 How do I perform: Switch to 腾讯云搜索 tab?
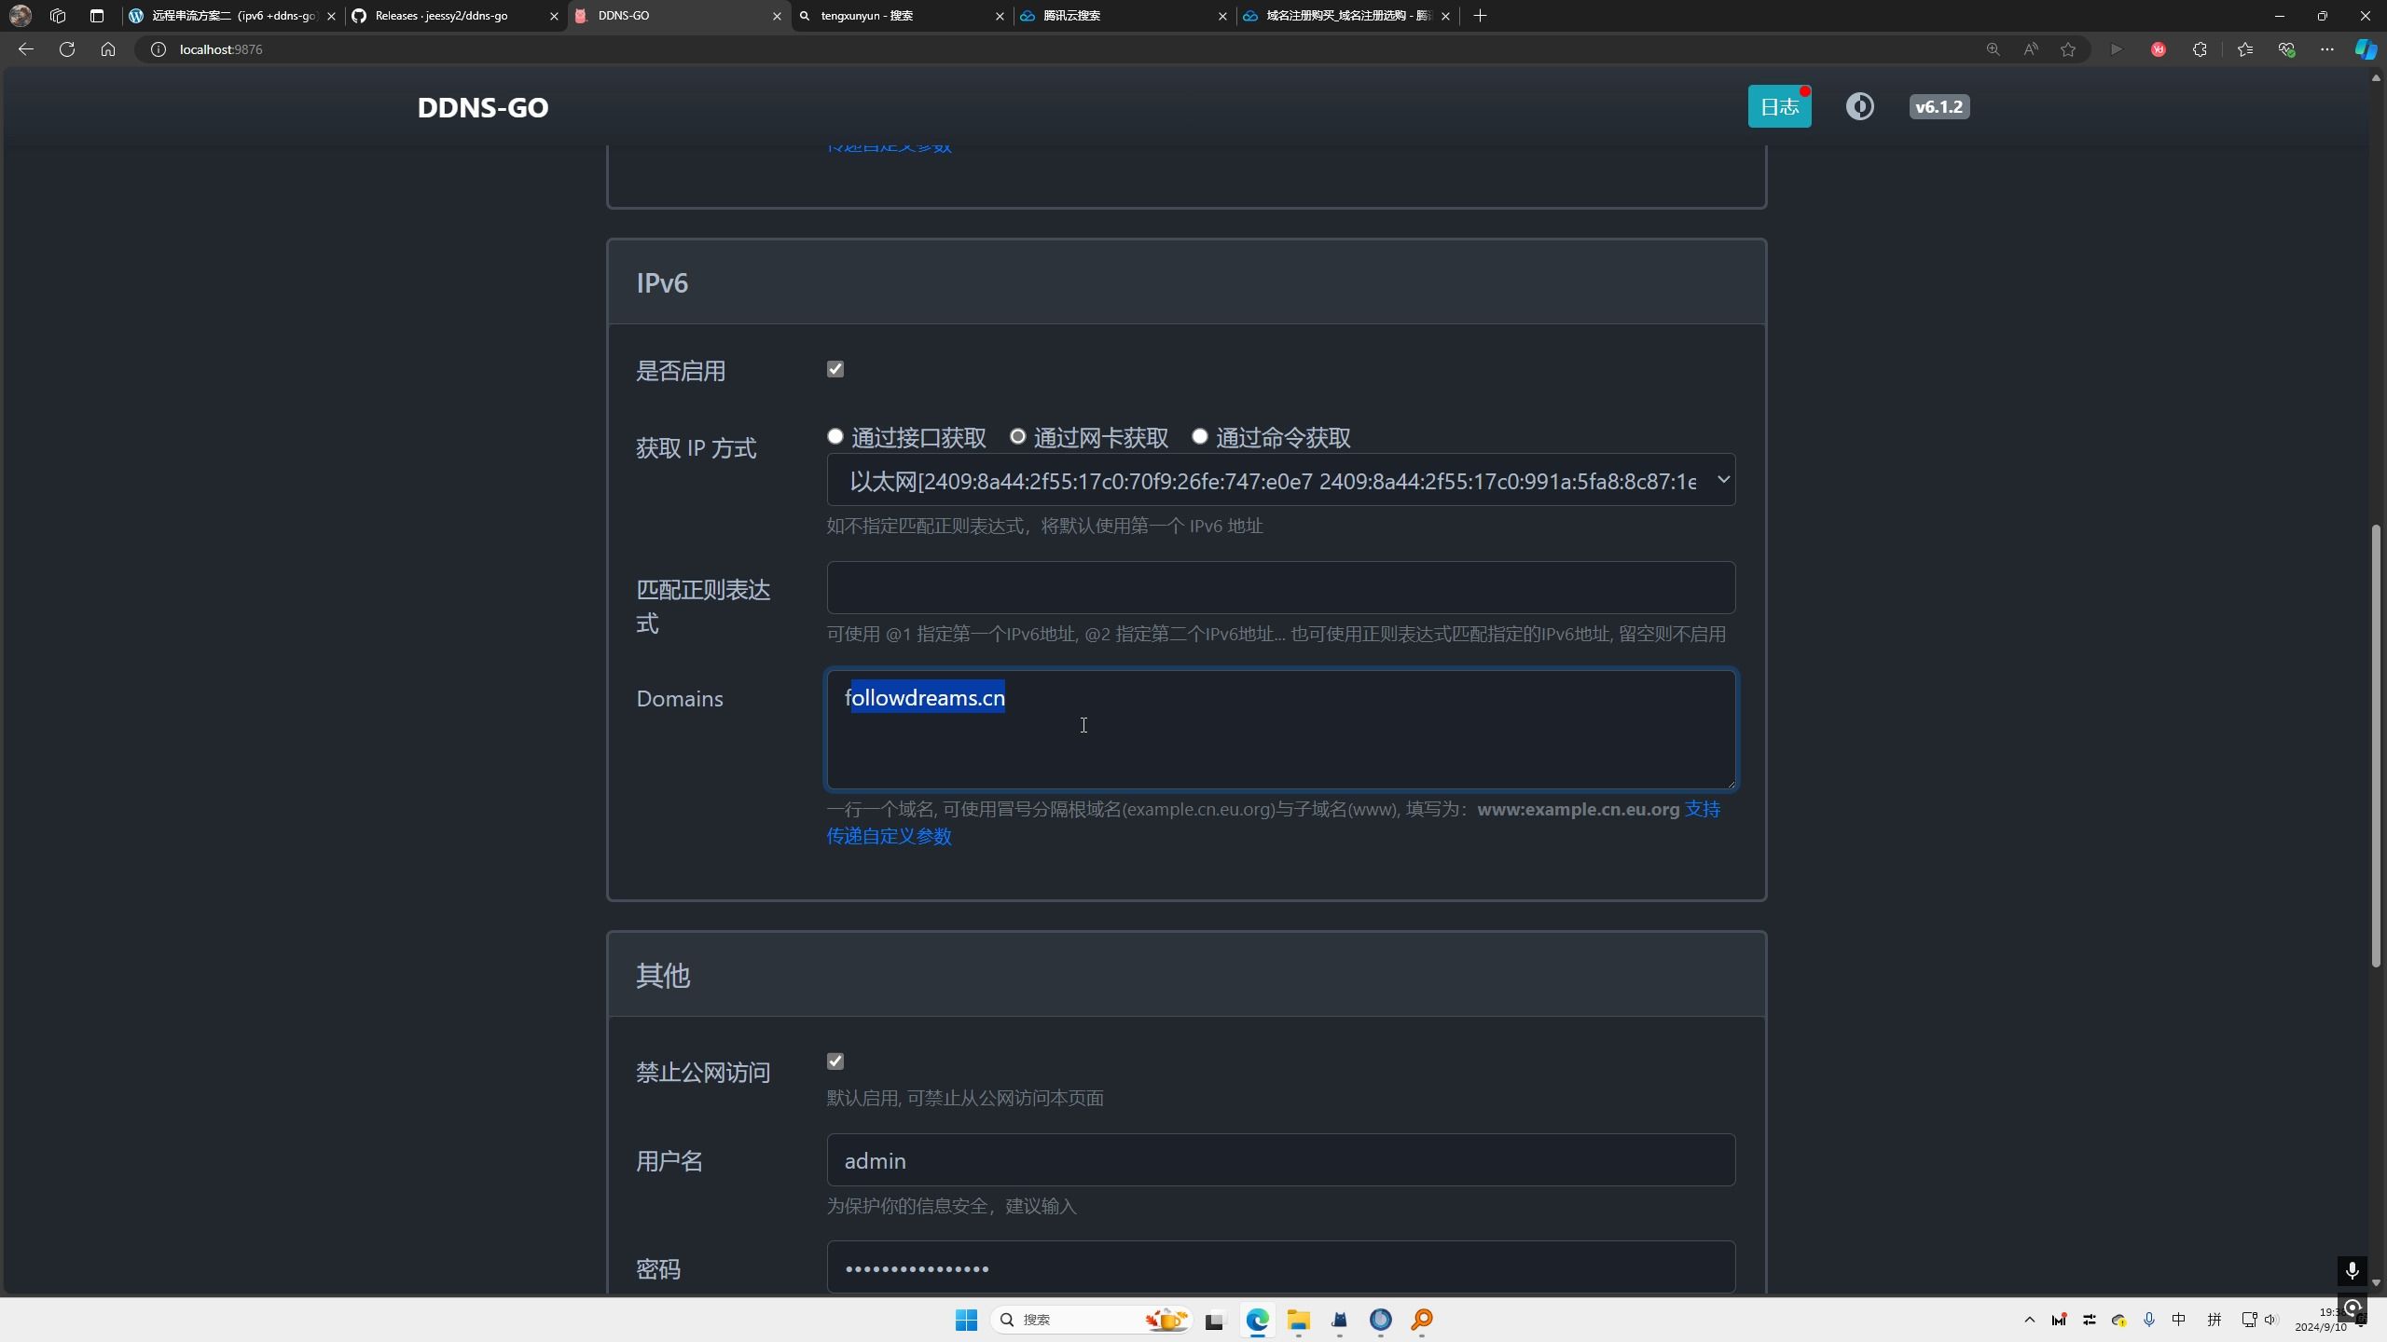1124,16
